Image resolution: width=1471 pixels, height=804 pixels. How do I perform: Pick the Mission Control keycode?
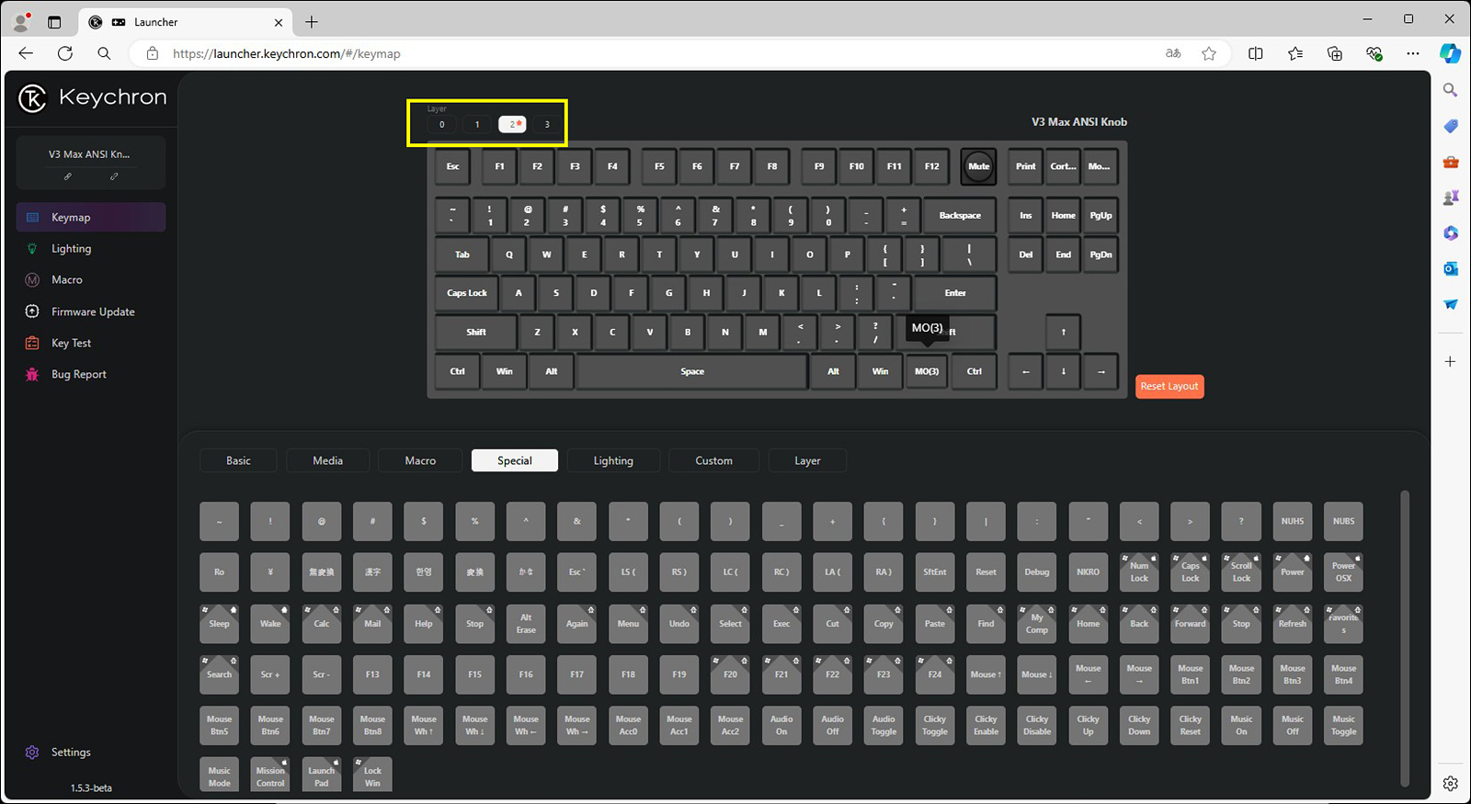[x=270, y=776]
